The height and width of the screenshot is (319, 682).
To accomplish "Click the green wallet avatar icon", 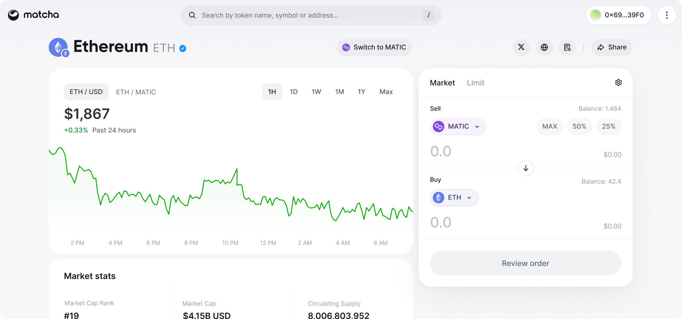I will click(595, 15).
